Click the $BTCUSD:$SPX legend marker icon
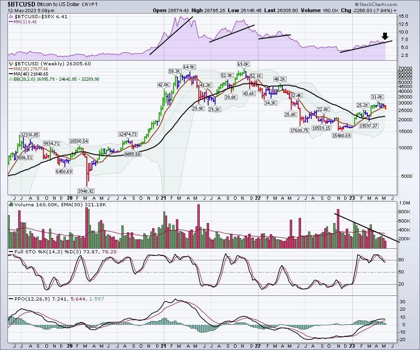 tap(11, 16)
